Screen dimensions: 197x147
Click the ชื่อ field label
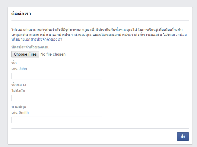click(14, 63)
